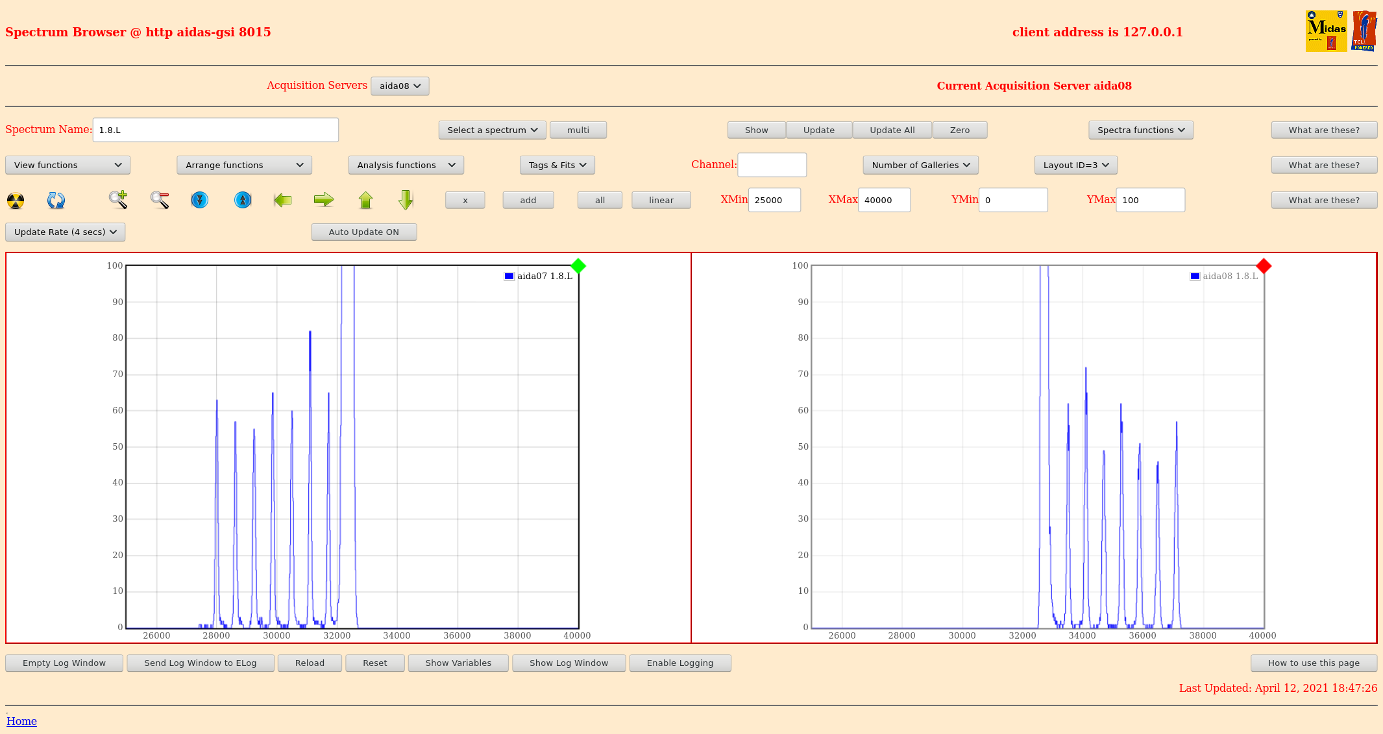Screen dimensions: 1383x734
Task: Click the add button
Action: click(528, 201)
